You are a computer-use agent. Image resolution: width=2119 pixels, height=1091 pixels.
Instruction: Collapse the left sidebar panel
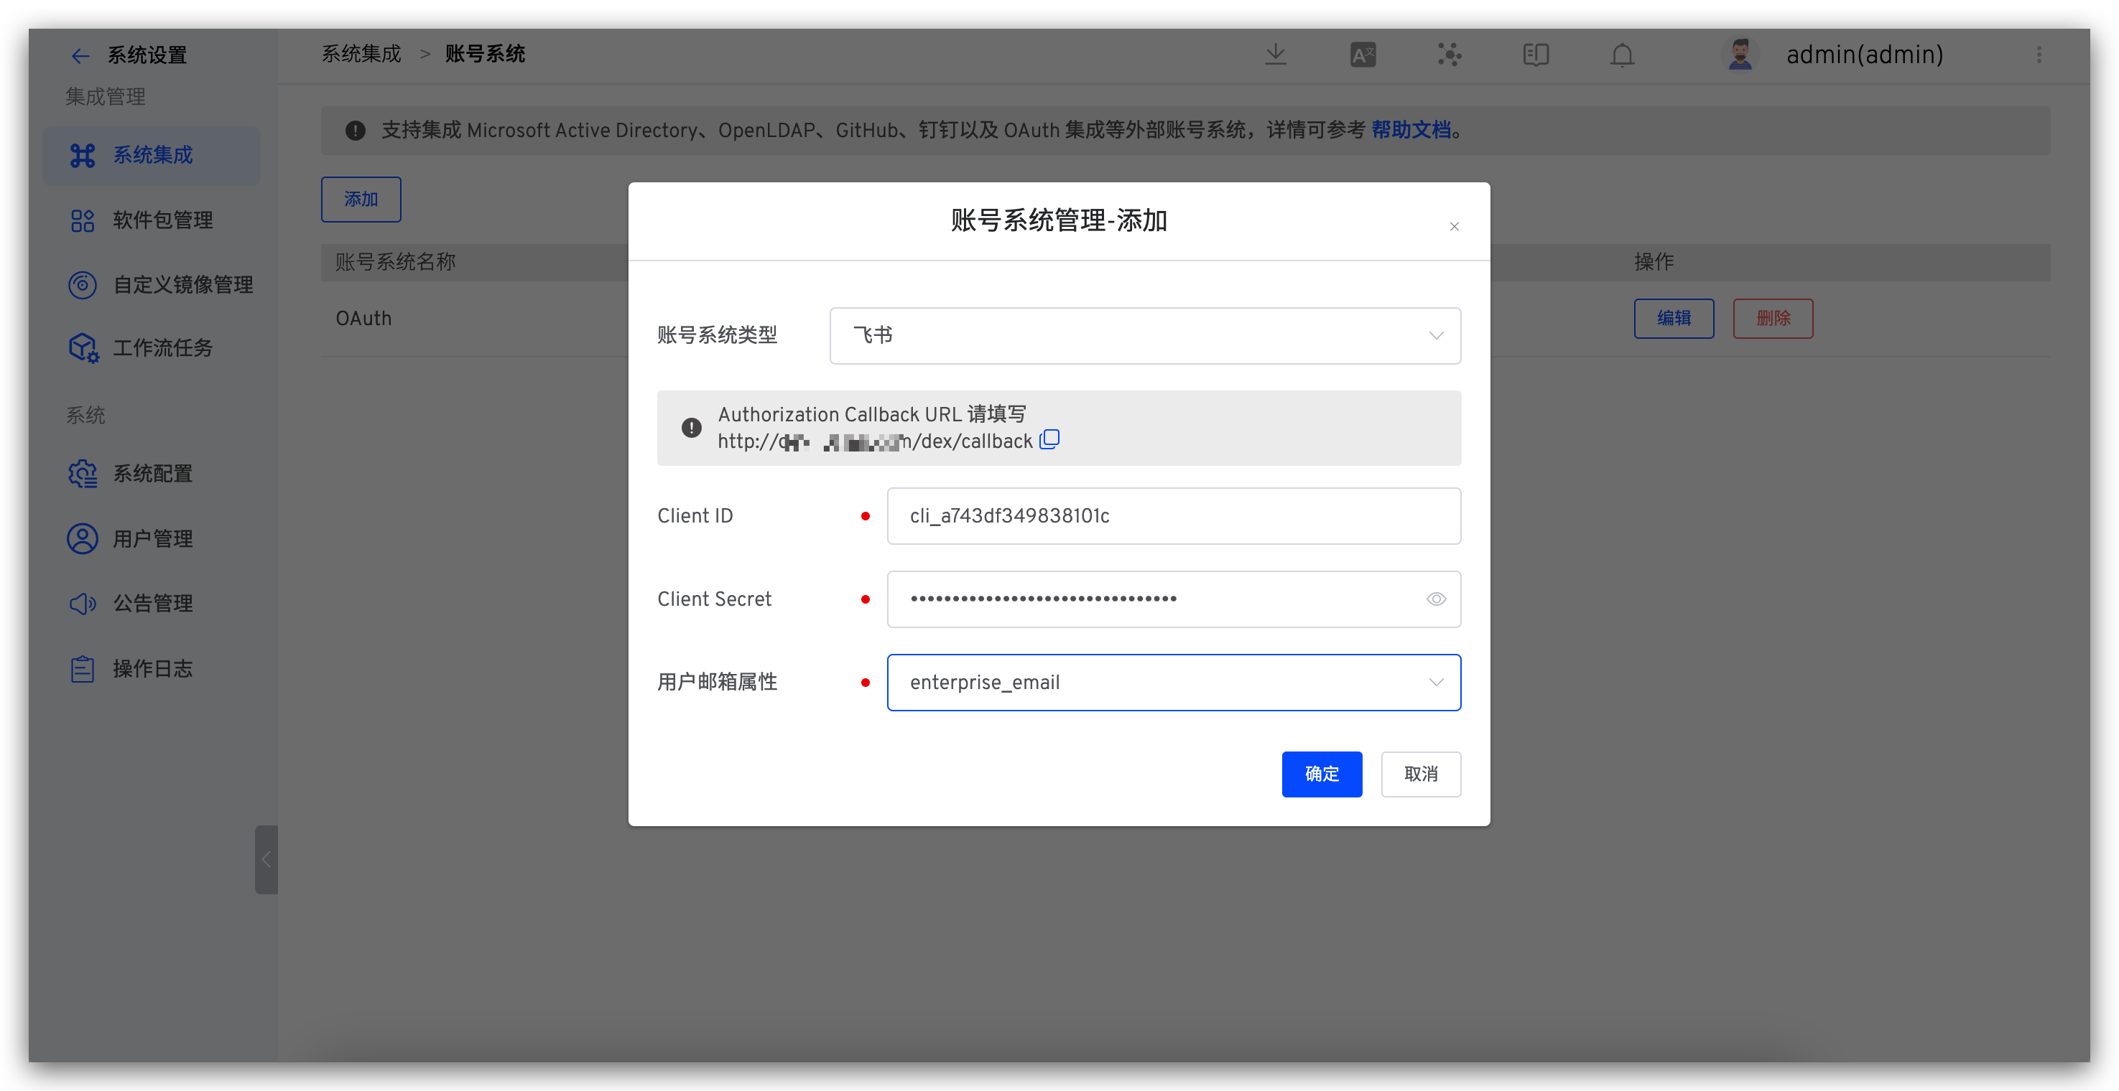point(266,859)
